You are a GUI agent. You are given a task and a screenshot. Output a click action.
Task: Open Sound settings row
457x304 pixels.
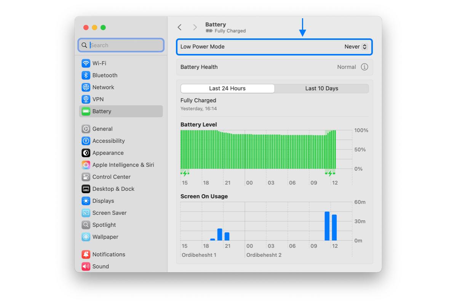coord(121,266)
